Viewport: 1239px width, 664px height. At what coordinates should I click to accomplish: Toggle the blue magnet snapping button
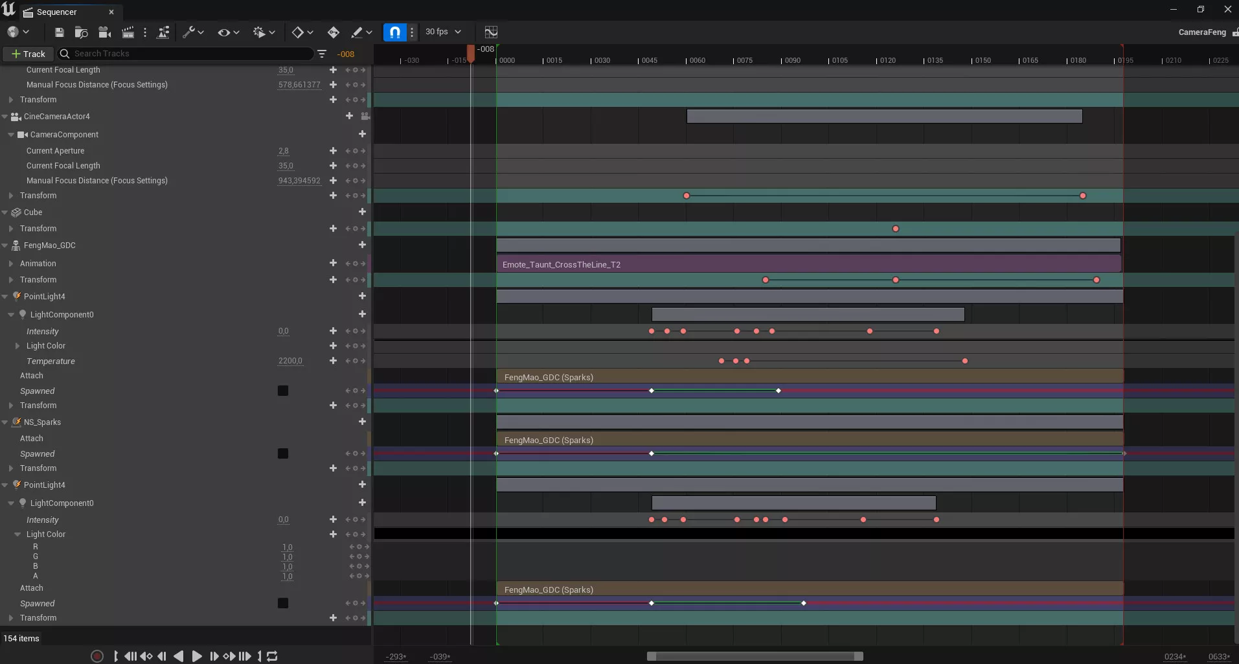394,32
